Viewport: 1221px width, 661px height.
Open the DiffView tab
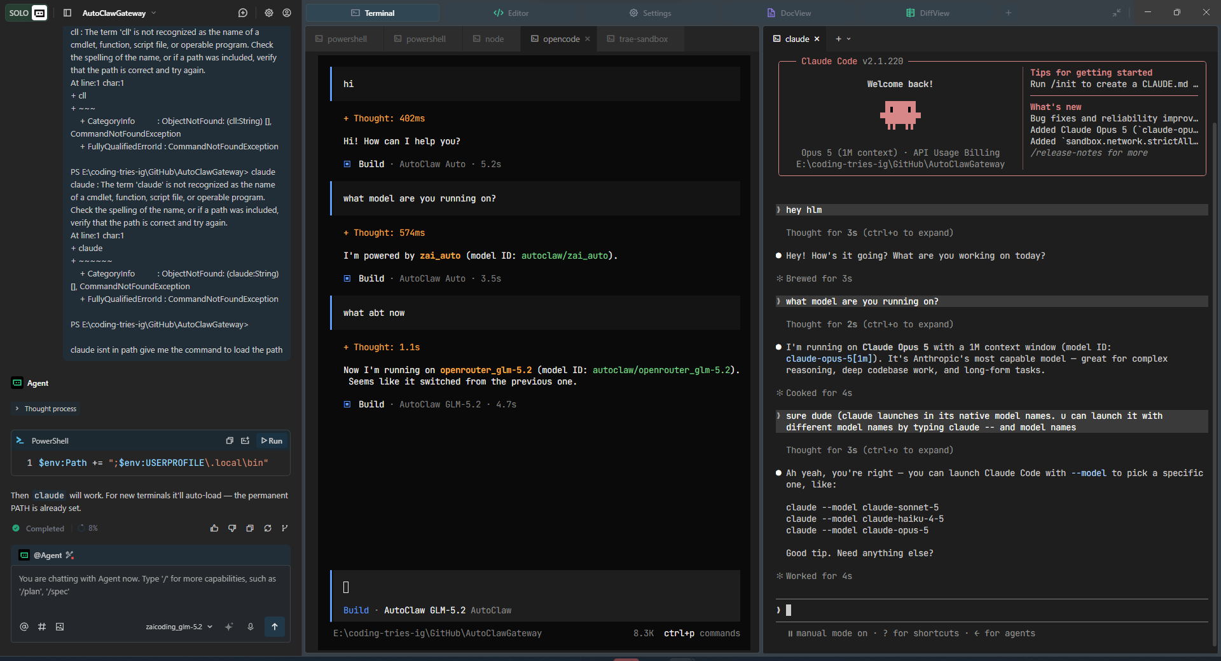(x=927, y=13)
